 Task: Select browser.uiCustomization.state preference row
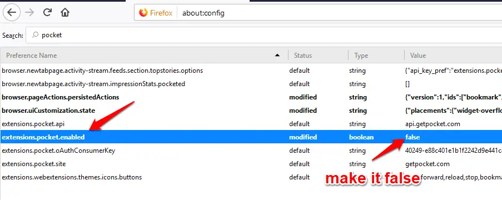click(251, 111)
